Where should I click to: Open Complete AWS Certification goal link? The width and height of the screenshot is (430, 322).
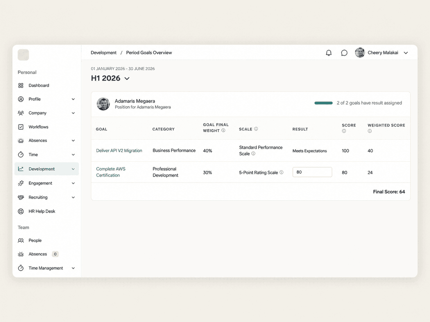point(111,172)
